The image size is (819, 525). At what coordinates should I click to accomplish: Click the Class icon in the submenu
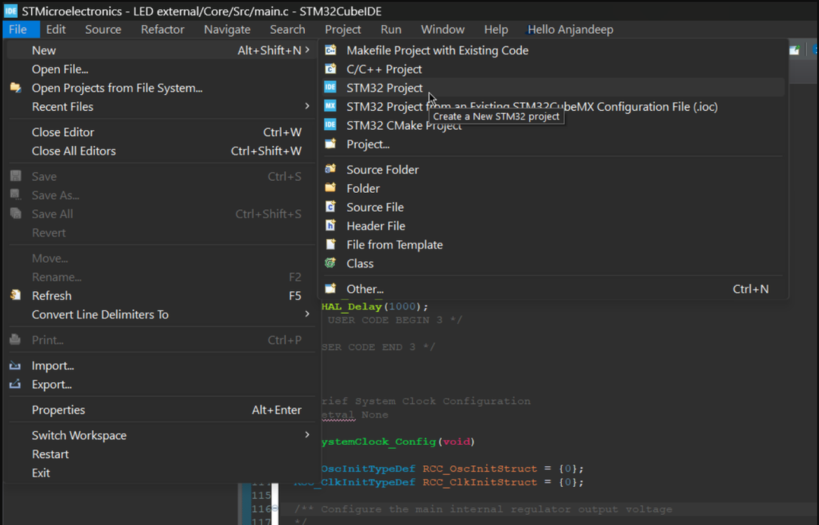click(330, 263)
